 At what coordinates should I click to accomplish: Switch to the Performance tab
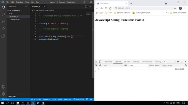[147, 62]
